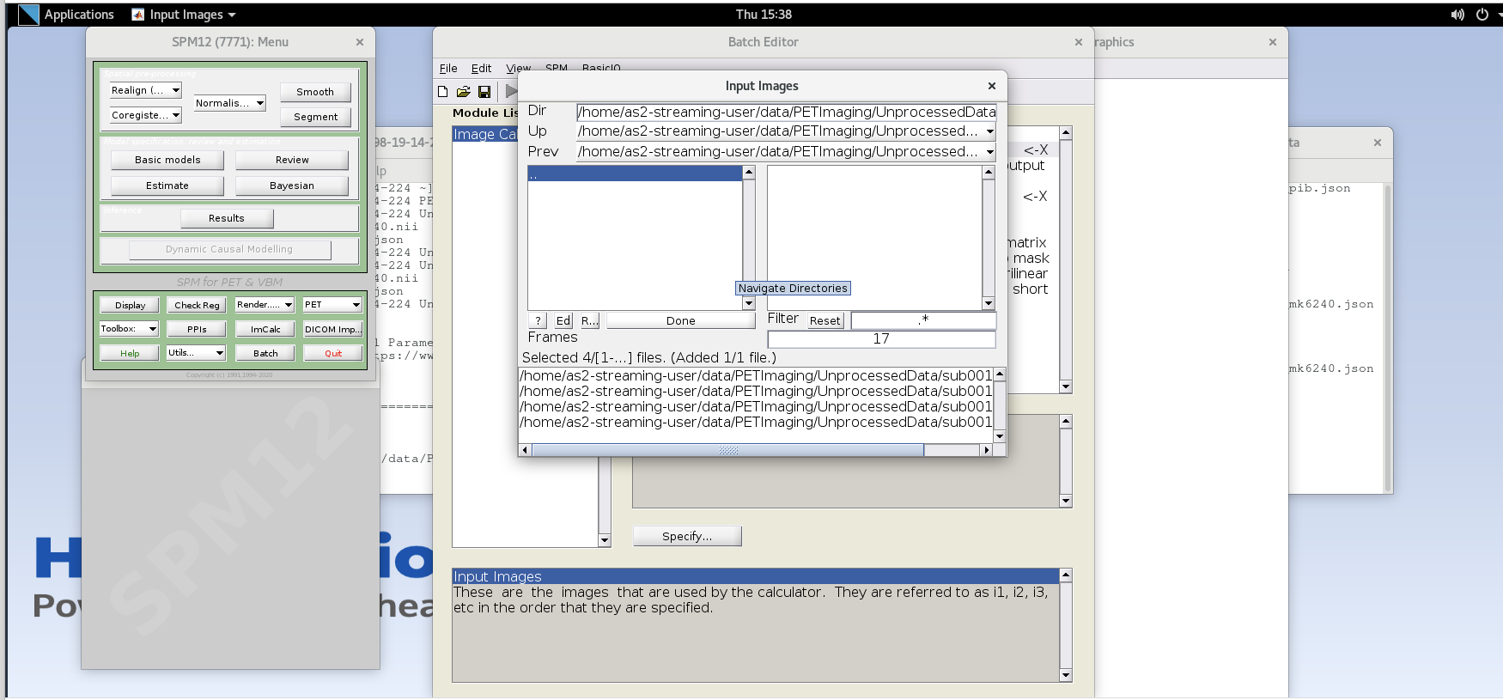This screenshot has width=1503, height=700.
Task: Open the system volume icon
Action: point(1457,15)
